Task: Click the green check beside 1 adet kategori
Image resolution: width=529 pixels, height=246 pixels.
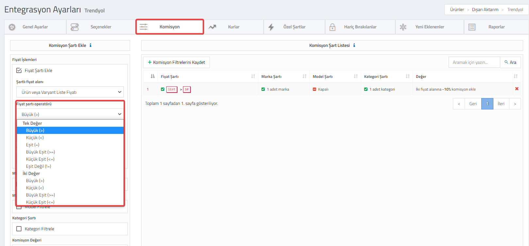Action: (366, 89)
